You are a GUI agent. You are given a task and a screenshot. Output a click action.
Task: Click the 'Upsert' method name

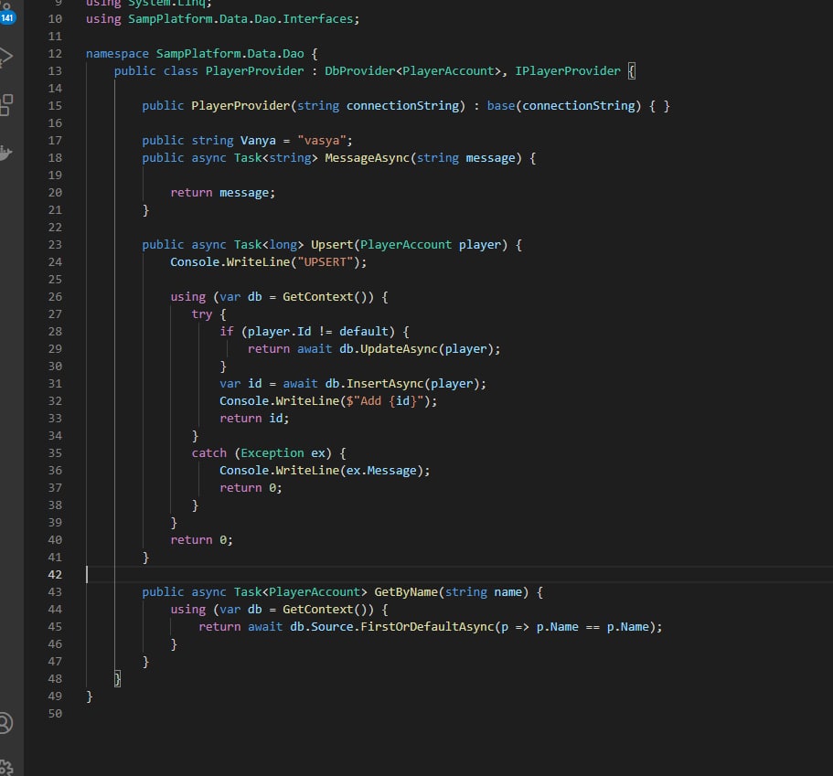[x=332, y=245]
